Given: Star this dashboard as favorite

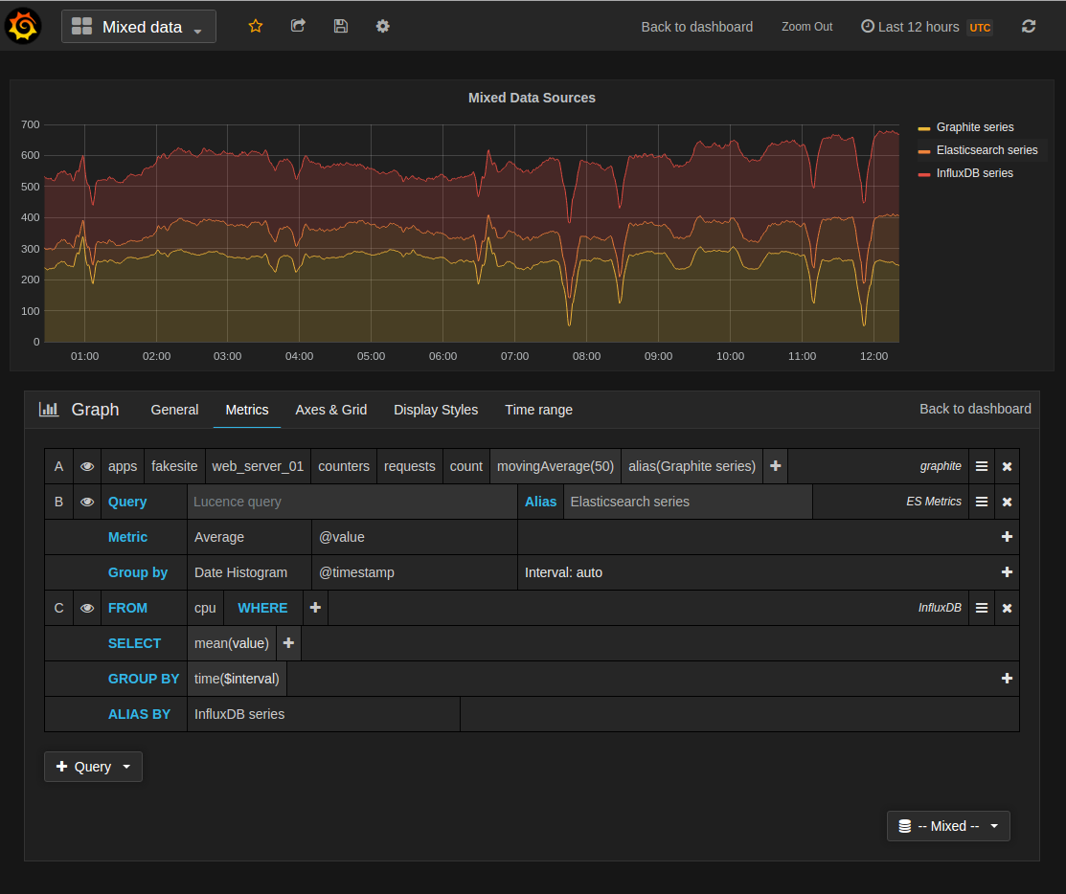Looking at the screenshot, I should pos(256,26).
